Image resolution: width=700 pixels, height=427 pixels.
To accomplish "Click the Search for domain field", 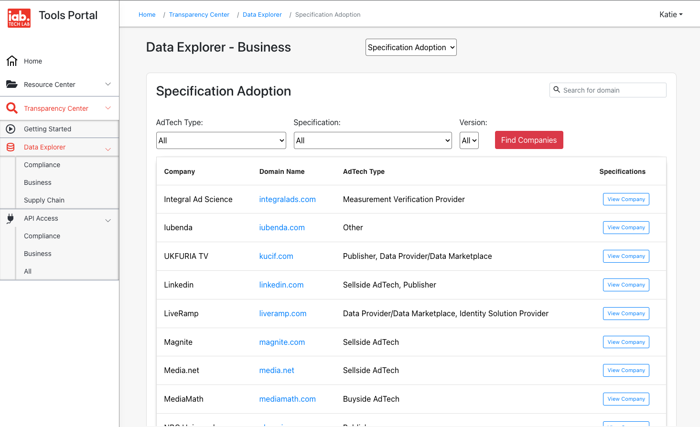I will click(x=608, y=90).
